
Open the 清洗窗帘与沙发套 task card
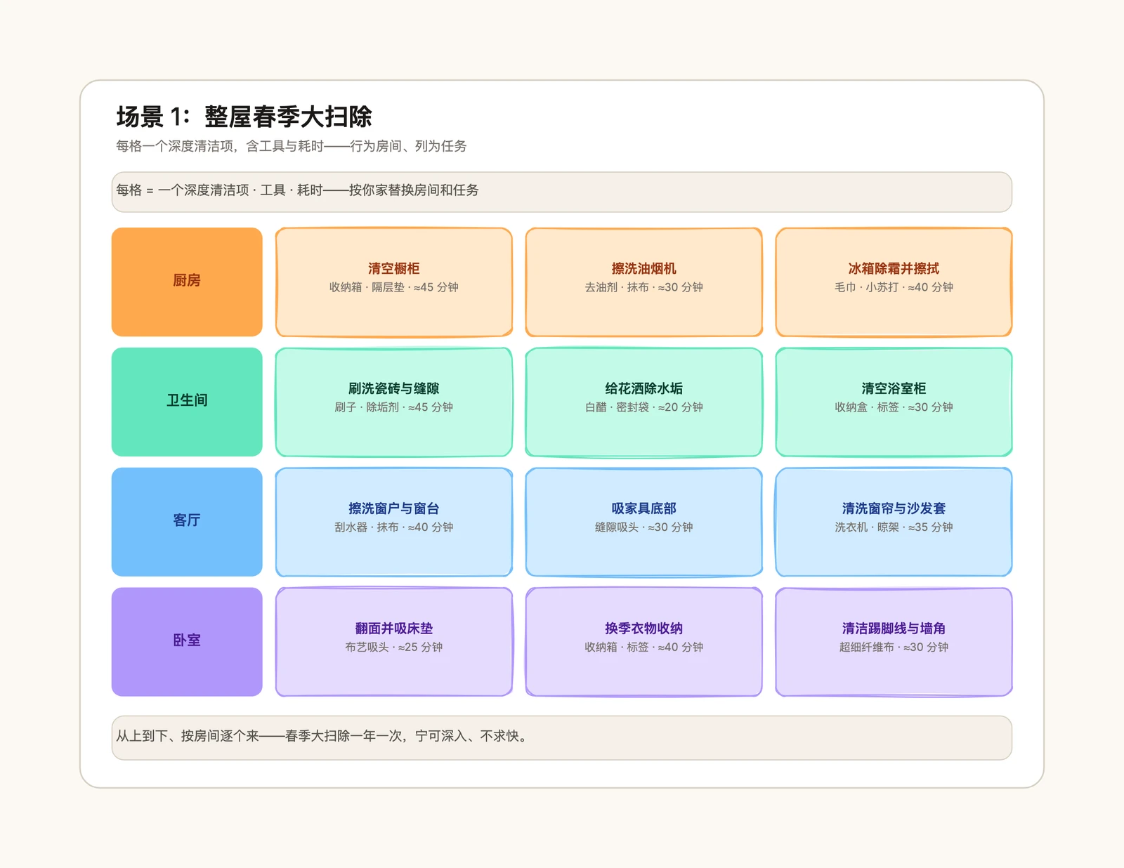[894, 522]
